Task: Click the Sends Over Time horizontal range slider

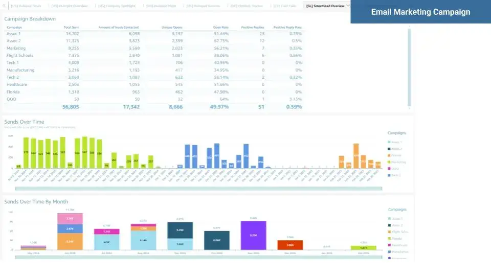Action: 198,189
